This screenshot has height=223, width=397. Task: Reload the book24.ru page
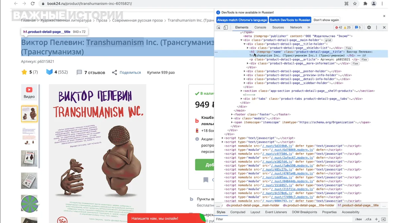click(x=33, y=4)
